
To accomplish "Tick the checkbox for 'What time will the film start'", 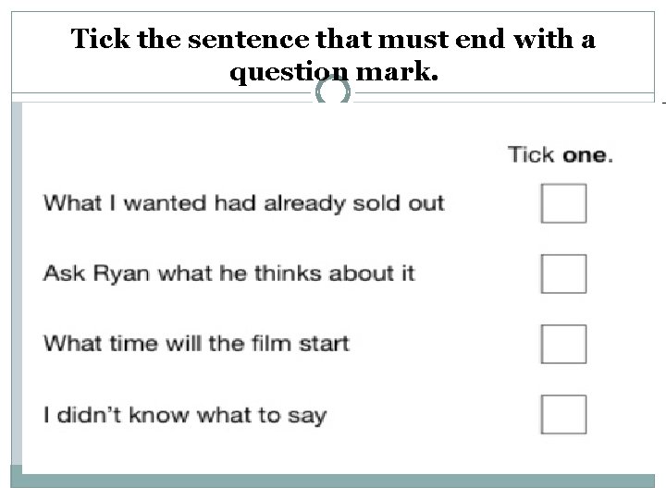I will pos(563,344).
